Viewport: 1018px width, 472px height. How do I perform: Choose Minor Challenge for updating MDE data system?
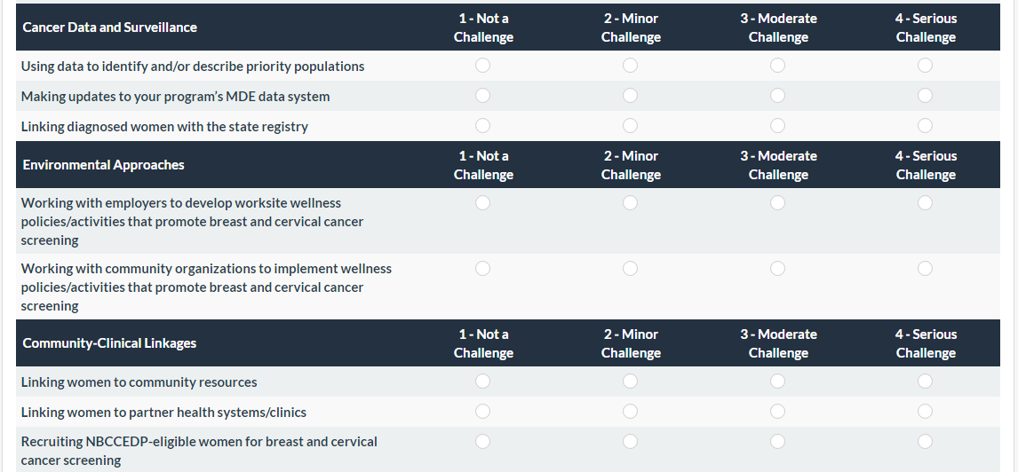click(x=630, y=96)
